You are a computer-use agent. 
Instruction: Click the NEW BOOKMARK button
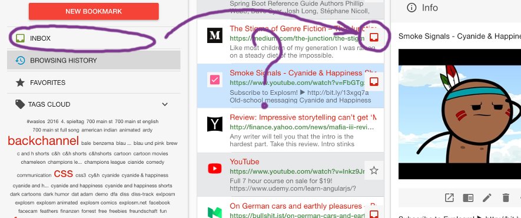coord(94,11)
